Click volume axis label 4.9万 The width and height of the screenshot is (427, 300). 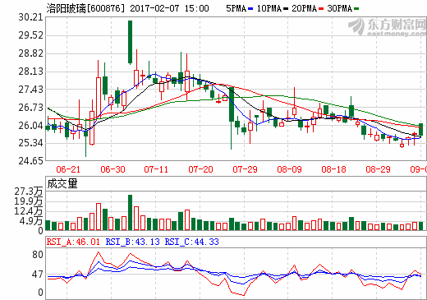31,221
